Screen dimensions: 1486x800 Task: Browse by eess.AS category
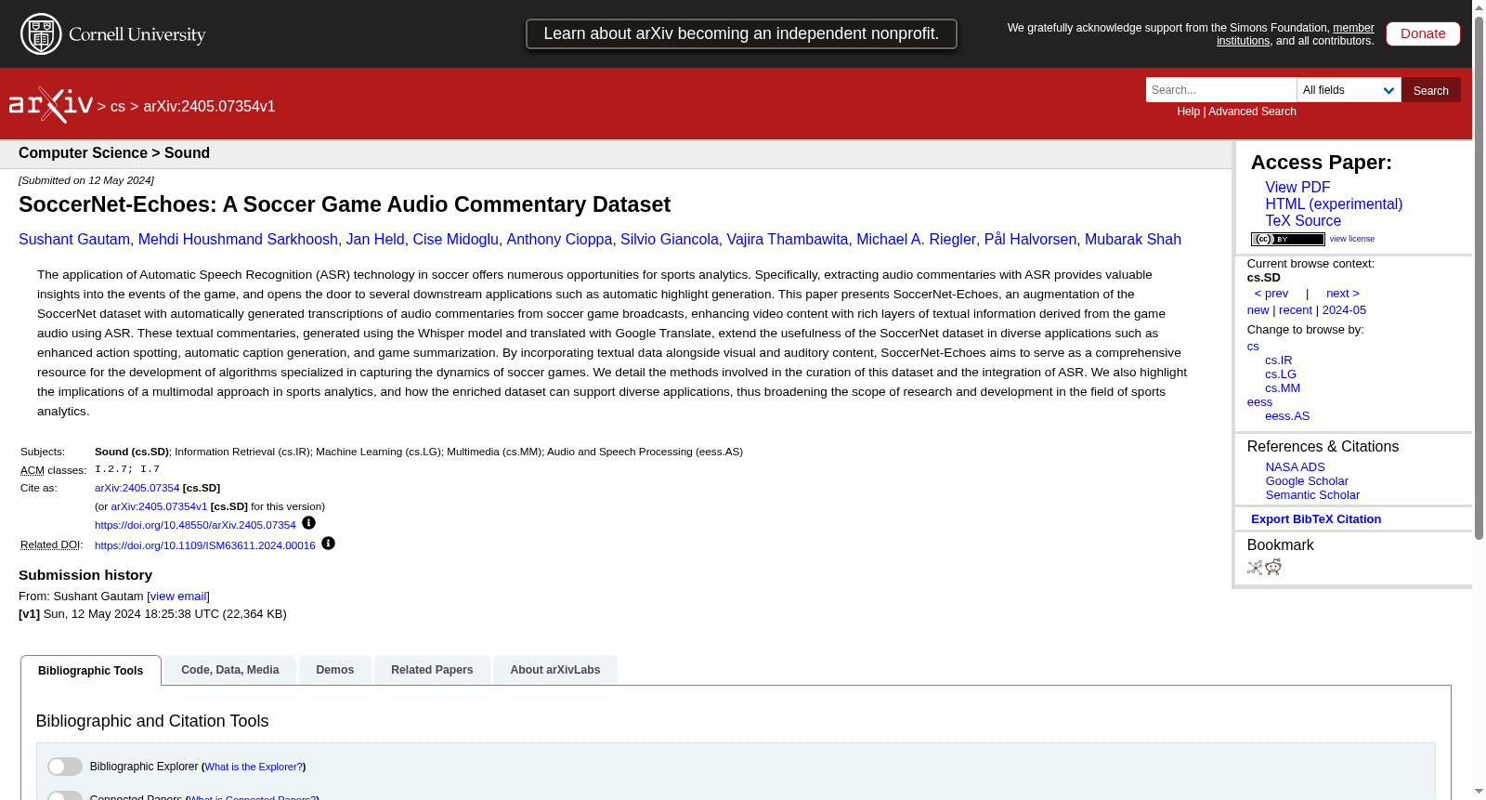click(1287, 416)
